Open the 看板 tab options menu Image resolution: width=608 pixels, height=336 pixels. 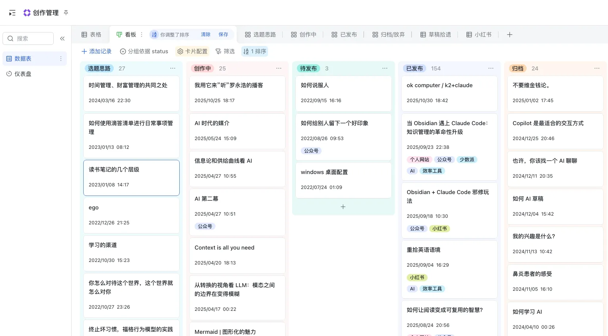142,35
